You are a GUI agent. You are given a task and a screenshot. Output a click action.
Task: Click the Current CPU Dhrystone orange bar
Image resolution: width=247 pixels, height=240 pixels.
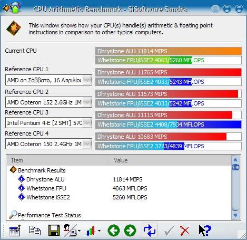169,51
